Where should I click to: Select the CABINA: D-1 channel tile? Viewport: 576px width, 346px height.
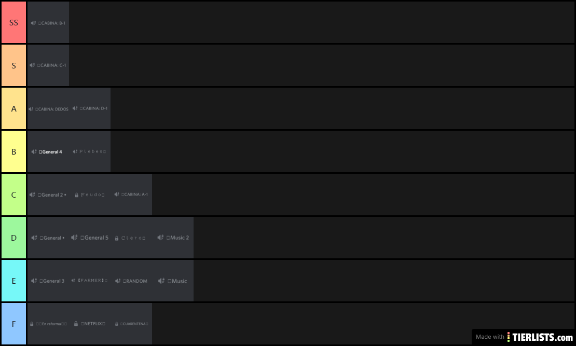click(90, 109)
